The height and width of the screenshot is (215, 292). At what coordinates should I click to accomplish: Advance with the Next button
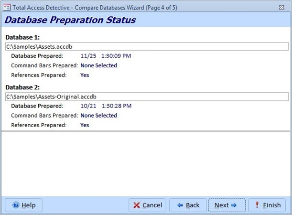coord(227,205)
